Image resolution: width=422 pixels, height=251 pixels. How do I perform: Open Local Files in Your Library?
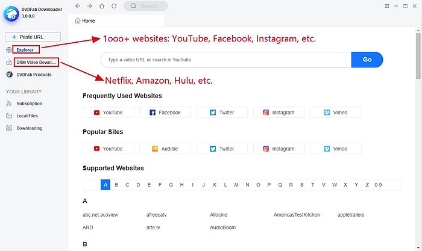(27, 116)
